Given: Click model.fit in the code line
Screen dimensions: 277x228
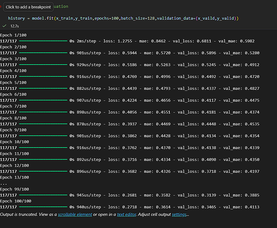Looking at the screenshot, I should [x=43, y=18].
